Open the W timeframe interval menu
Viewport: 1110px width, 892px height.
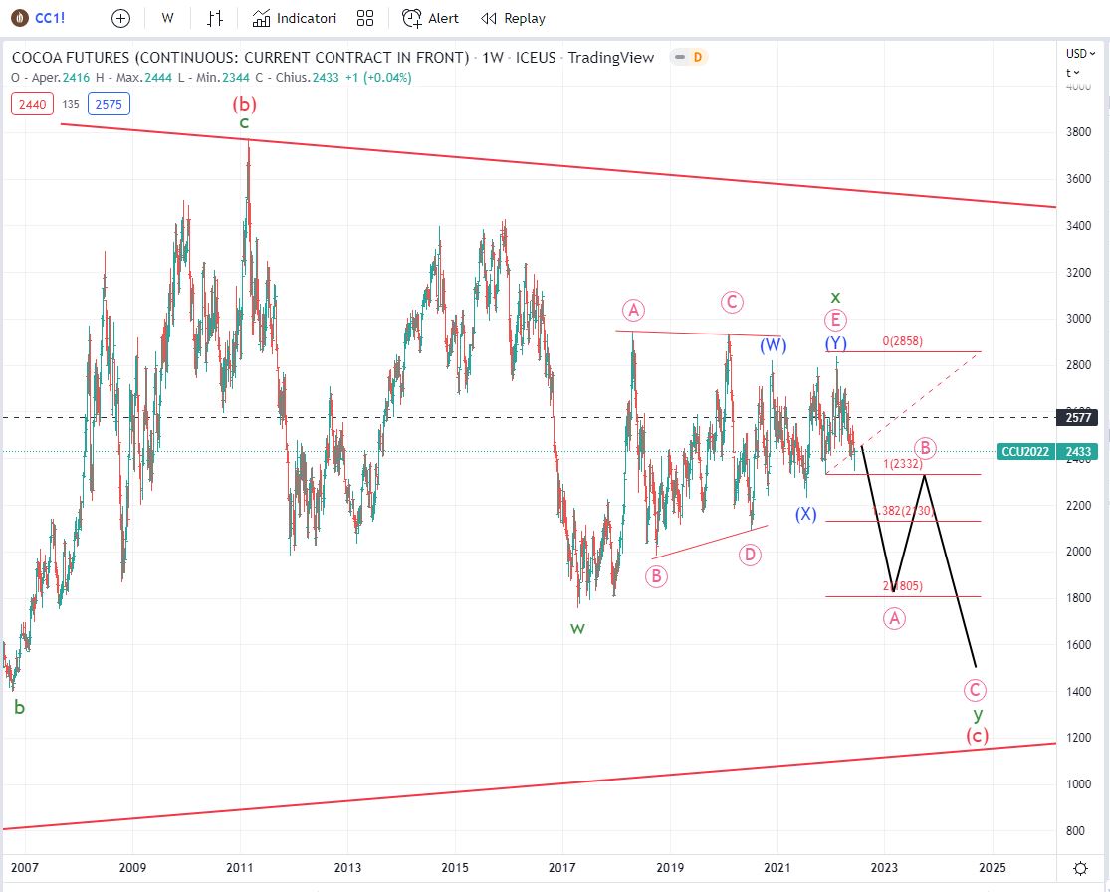(x=168, y=18)
